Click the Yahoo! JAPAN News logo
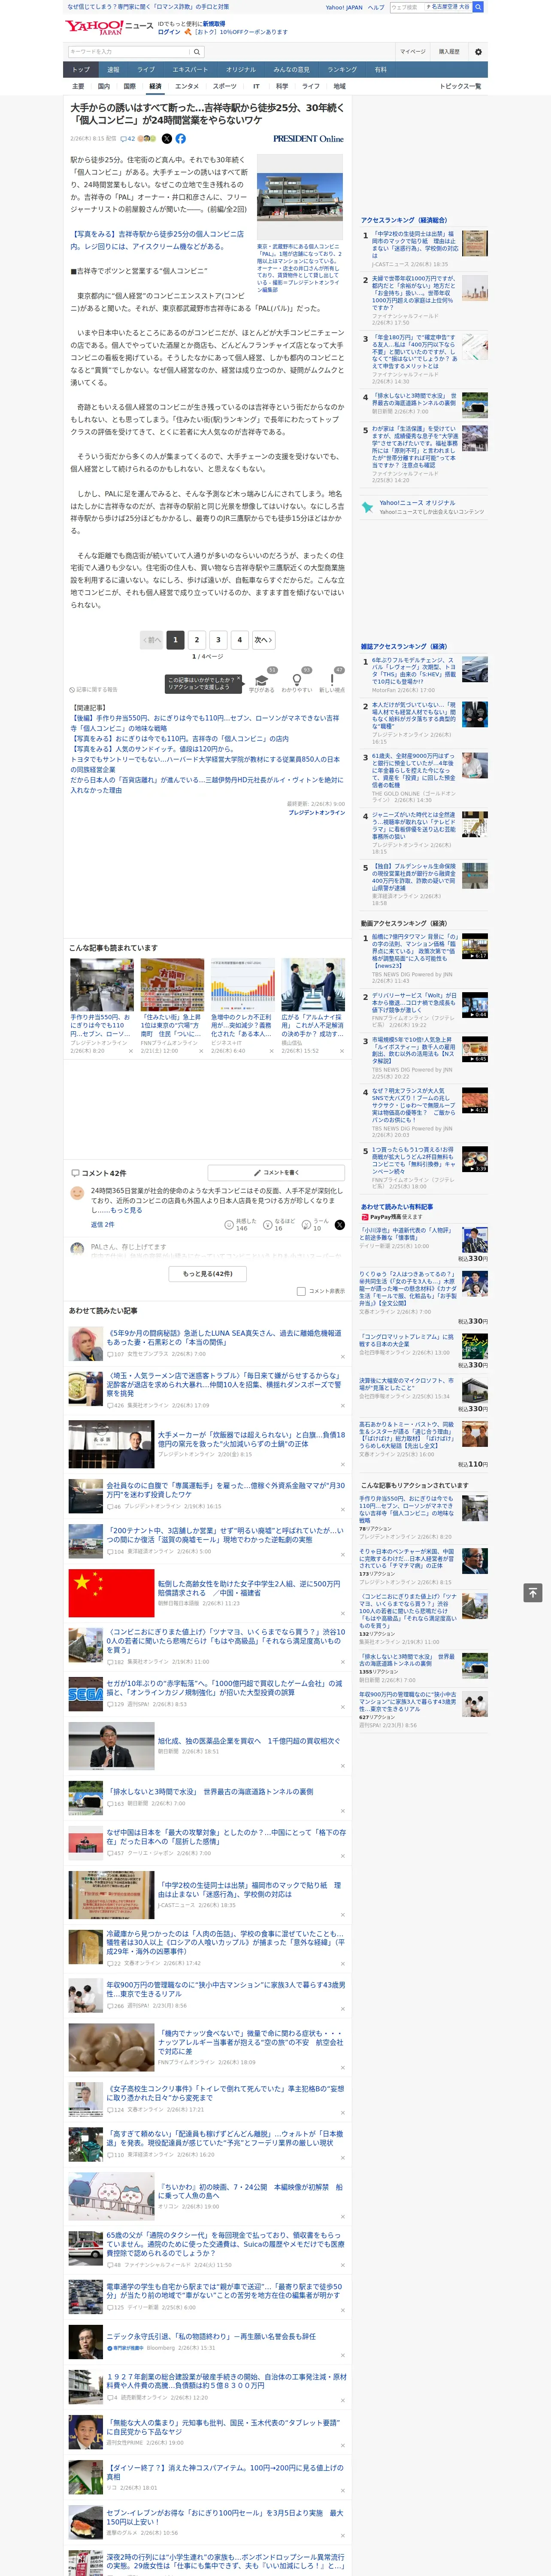 [110, 26]
